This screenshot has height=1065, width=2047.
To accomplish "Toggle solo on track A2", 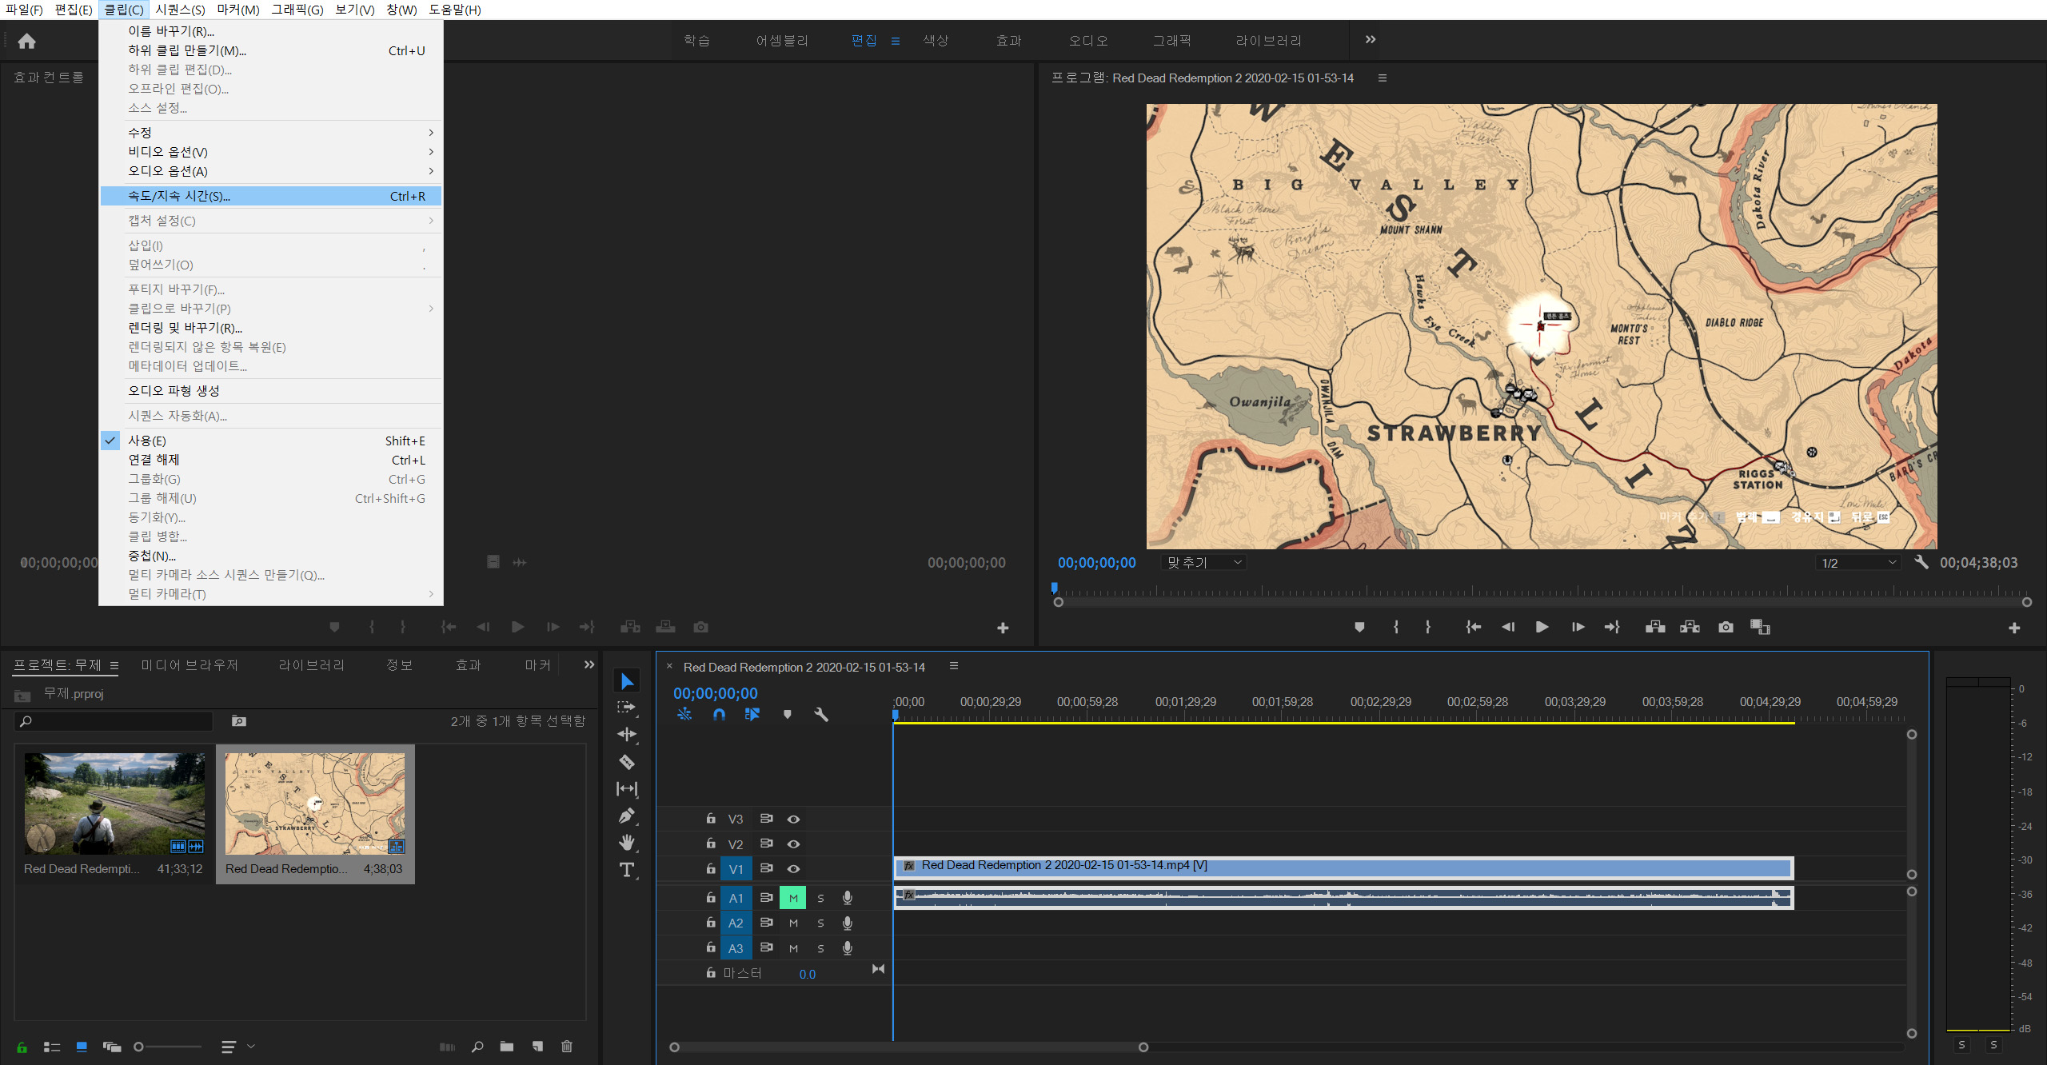I will click(820, 923).
